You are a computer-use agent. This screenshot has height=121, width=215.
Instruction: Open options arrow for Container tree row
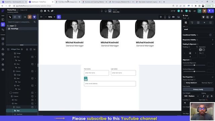[x=36, y=93]
